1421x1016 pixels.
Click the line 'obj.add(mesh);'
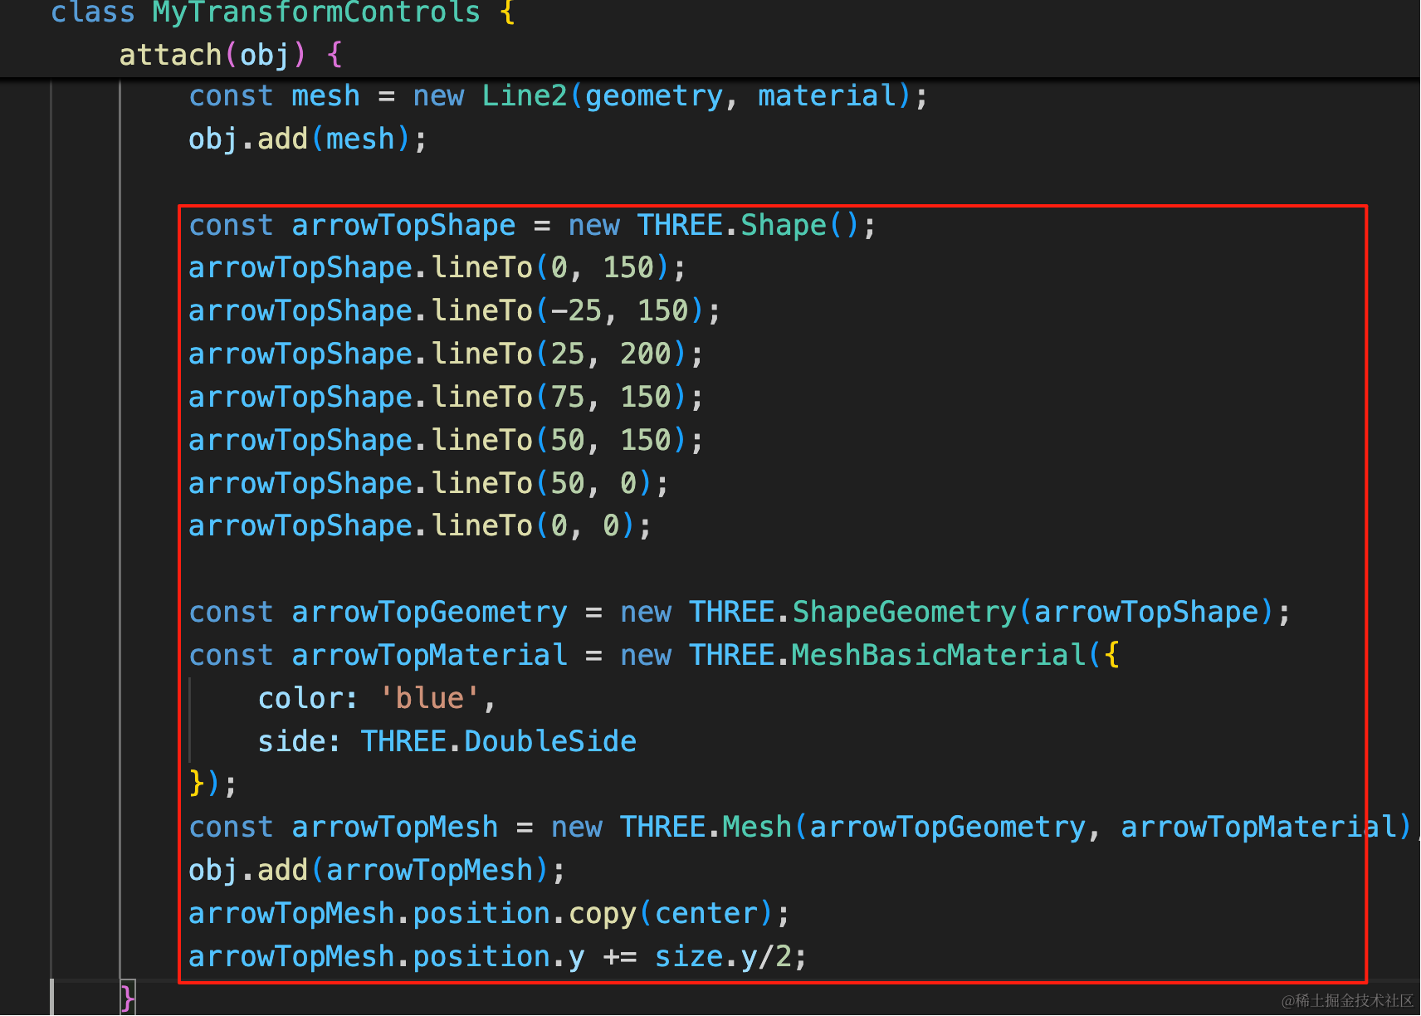coord(308,139)
